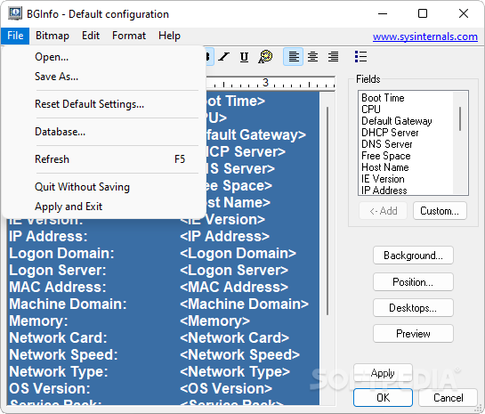485x414 pixels.
Task: Open Background... settings
Action: point(413,256)
